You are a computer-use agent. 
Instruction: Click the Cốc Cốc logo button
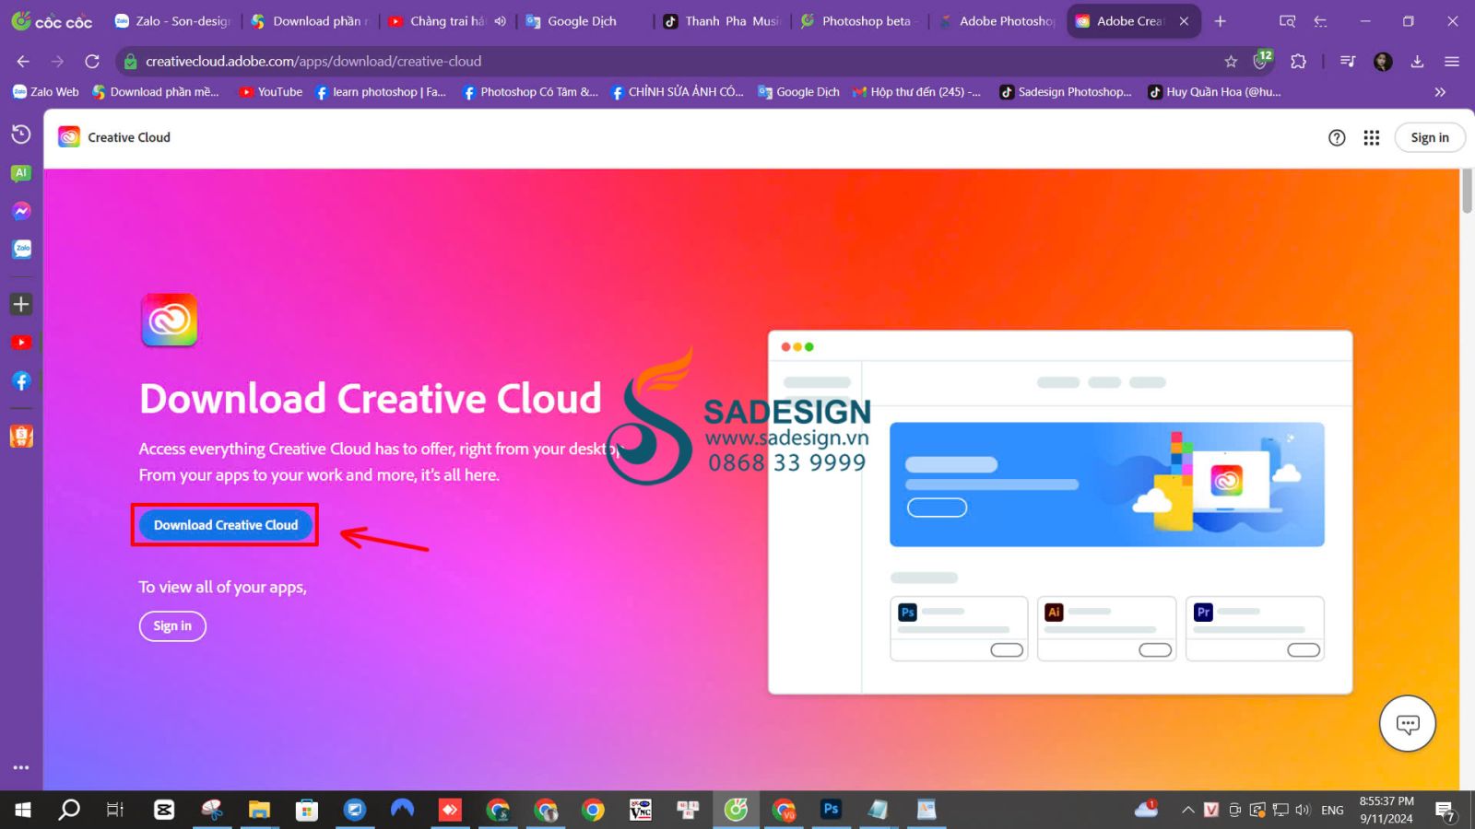click(52, 20)
